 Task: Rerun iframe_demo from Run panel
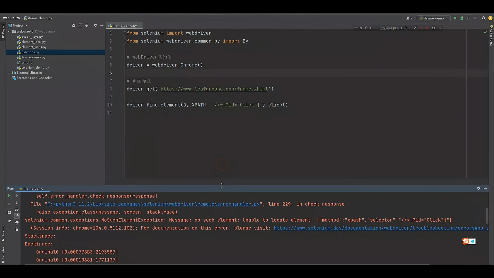pyautogui.click(x=9, y=196)
